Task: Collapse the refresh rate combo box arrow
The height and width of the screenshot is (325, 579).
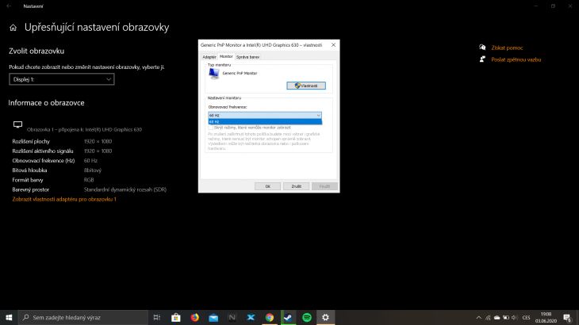Action: [x=318, y=116]
